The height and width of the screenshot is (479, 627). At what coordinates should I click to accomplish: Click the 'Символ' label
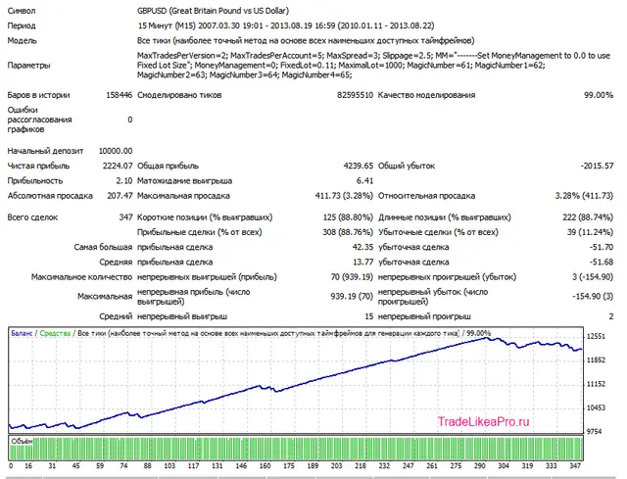coord(22,11)
